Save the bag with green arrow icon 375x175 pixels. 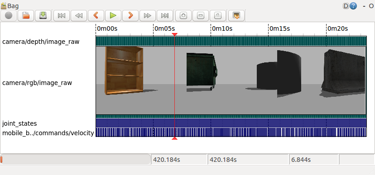43,16
